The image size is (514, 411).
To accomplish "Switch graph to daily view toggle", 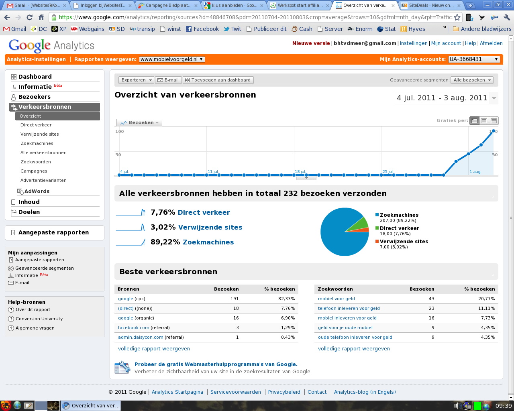I will coord(474,121).
